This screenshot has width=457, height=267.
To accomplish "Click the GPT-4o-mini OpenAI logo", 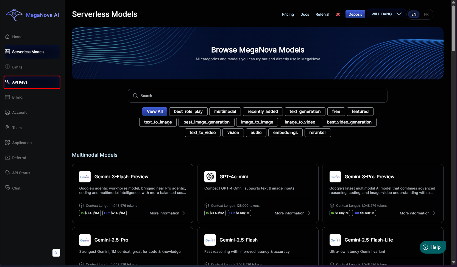I will 210,177.
